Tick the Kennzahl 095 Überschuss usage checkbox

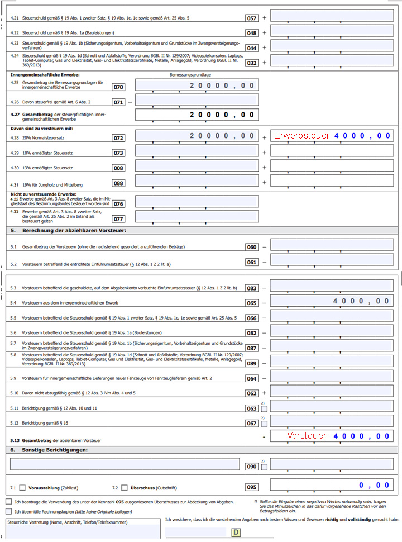[8, 502]
